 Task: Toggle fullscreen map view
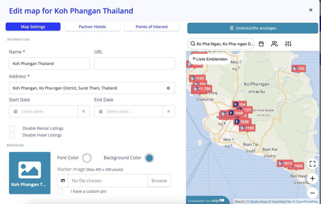(313, 164)
